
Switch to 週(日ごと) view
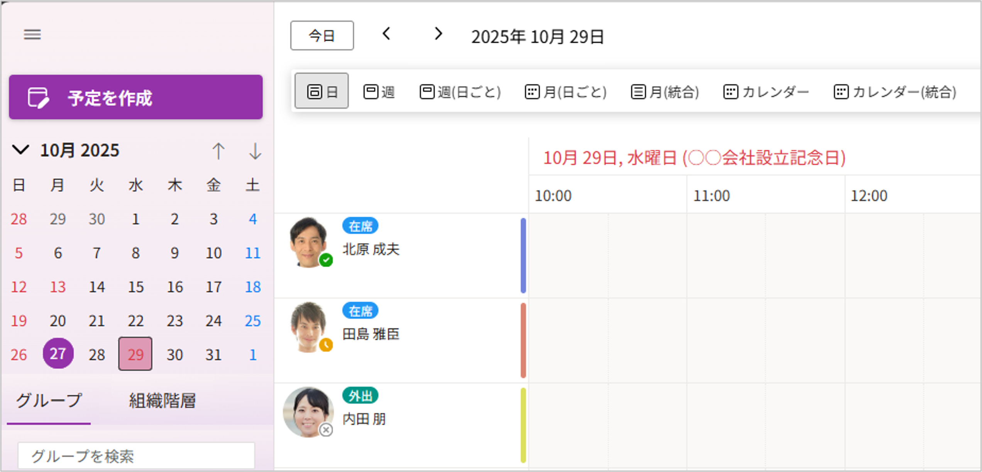tap(460, 92)
